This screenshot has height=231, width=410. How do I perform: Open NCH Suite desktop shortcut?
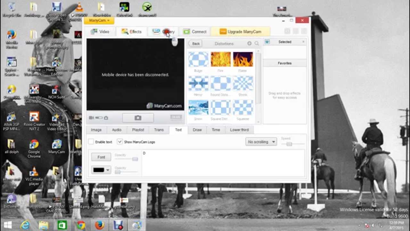click(57, 92)
